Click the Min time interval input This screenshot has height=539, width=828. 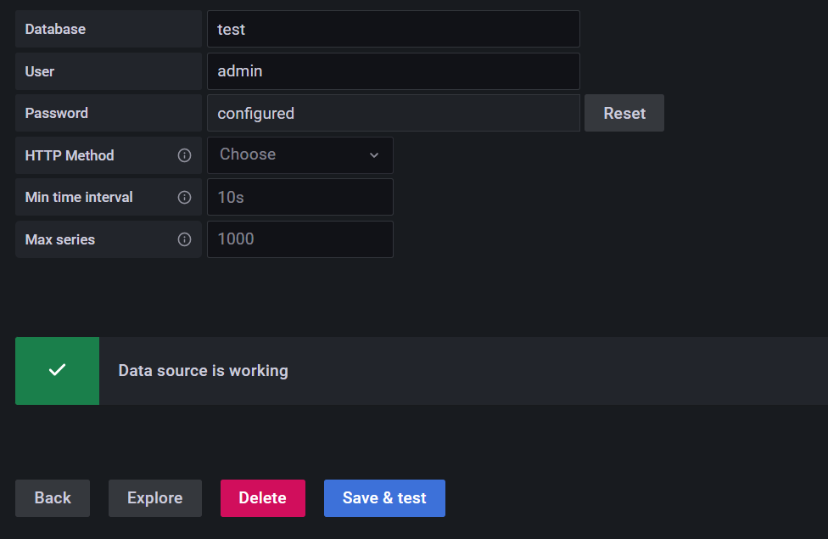point(300,197)
